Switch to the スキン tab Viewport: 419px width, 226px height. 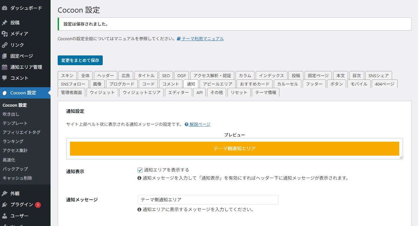[x=67, y=76]
